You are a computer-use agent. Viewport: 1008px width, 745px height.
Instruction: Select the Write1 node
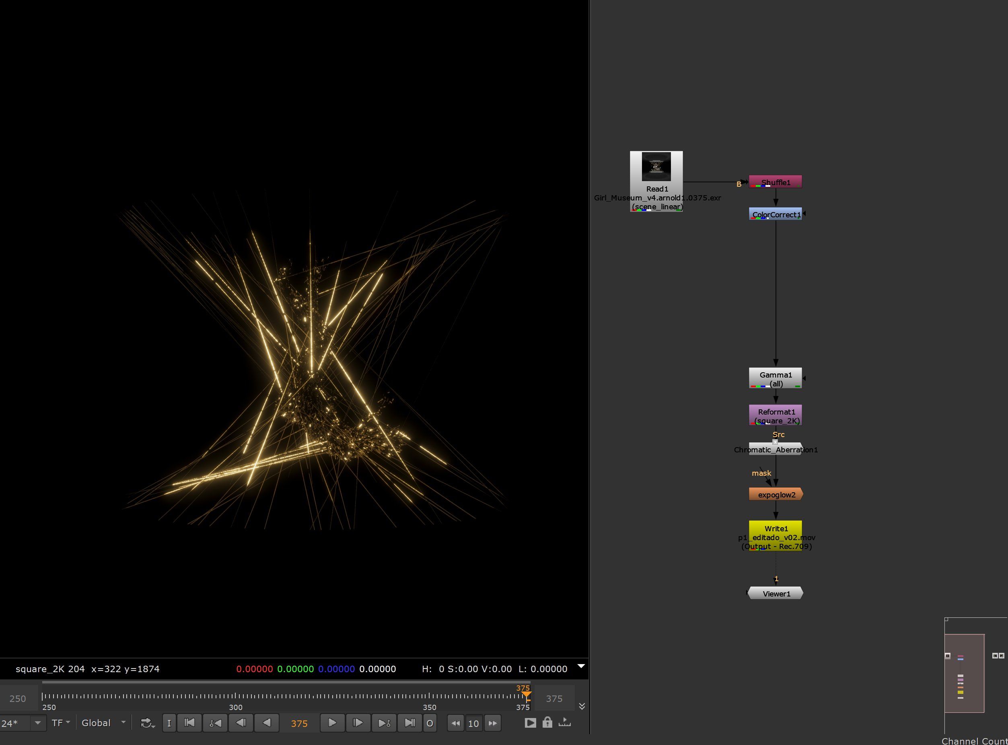point(776,536)
